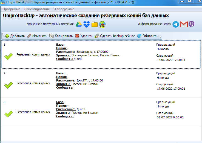Click the yellow folder storage icon

click(95, 24)
